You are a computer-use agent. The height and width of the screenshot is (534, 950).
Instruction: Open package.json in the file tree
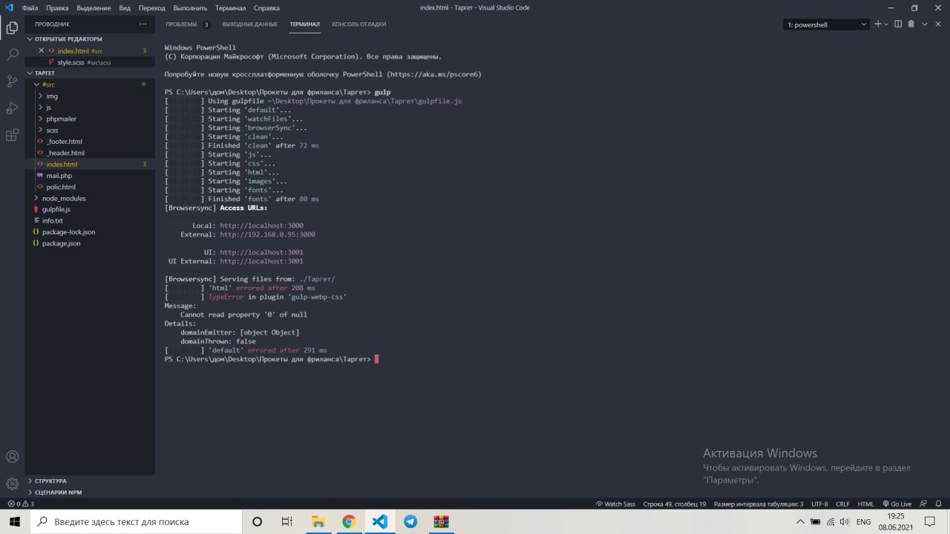[x=61, y=243]
